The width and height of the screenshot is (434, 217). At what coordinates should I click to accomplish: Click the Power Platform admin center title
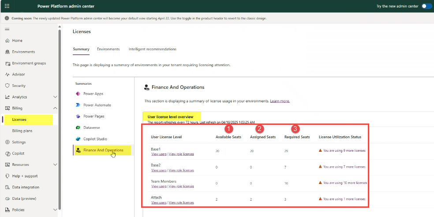[66, 6]
